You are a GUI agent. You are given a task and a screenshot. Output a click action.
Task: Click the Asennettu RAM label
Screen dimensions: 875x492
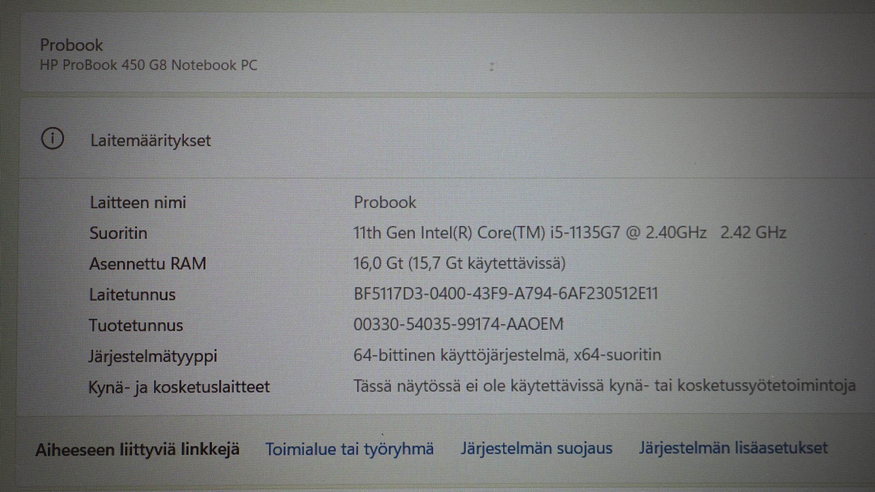[148, 264]
